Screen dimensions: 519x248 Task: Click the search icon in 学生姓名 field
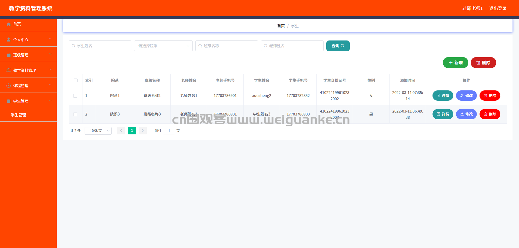73,46
